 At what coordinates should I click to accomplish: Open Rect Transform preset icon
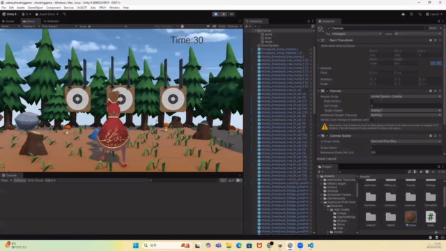pyautogui.click(x=435, y=40)
